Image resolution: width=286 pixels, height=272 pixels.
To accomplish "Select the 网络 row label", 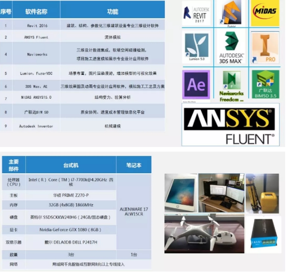I will click(14, 264).
